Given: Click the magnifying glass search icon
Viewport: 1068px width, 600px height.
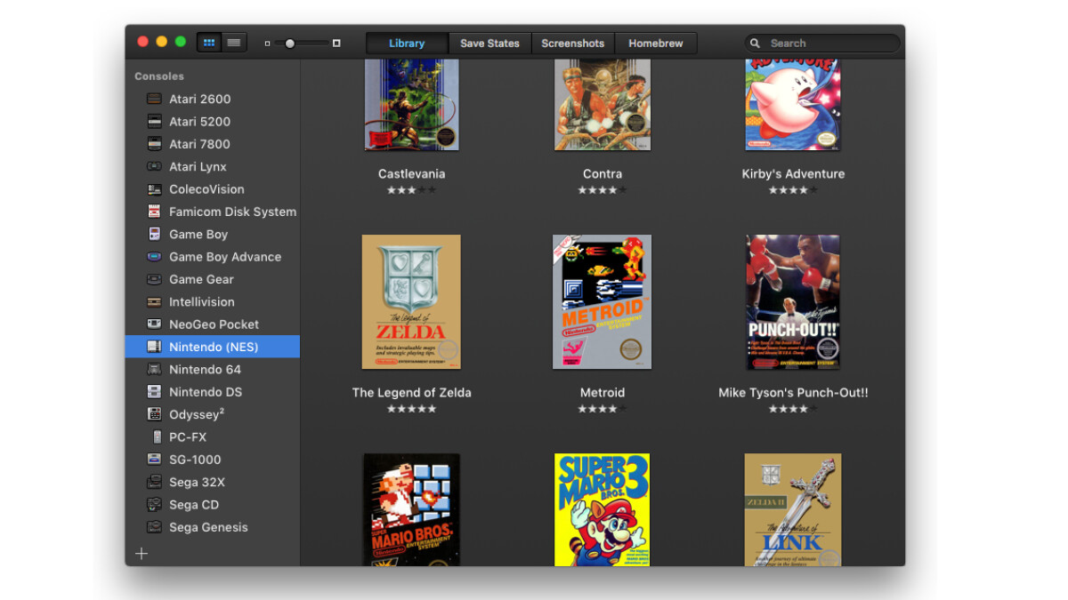Looking at the screenshot, I should tap(756, 43).
